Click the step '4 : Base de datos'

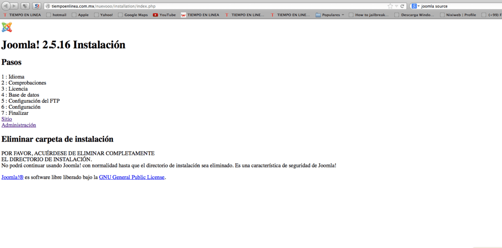point(20,95)
